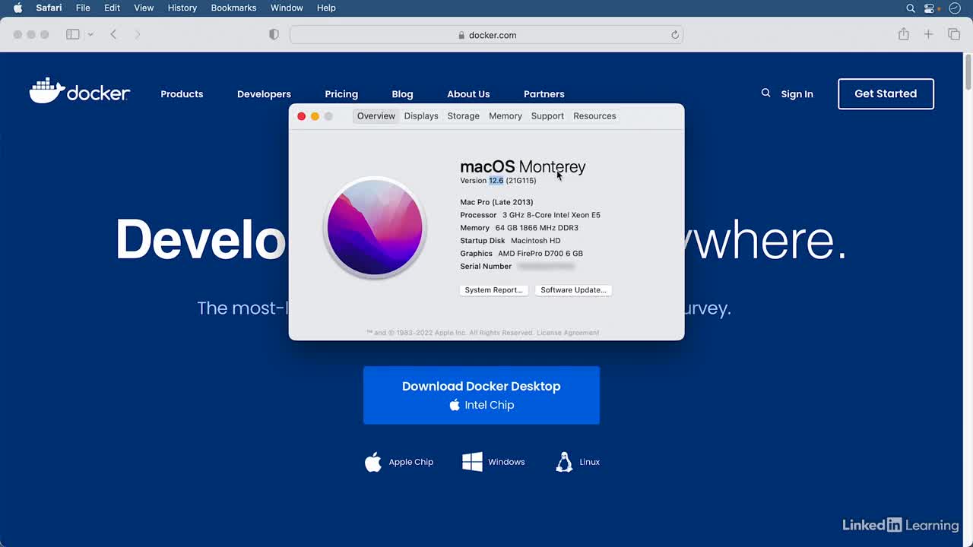Open Bookmarks menu
The width and height of the screenshot is (973, 547).
233,8
